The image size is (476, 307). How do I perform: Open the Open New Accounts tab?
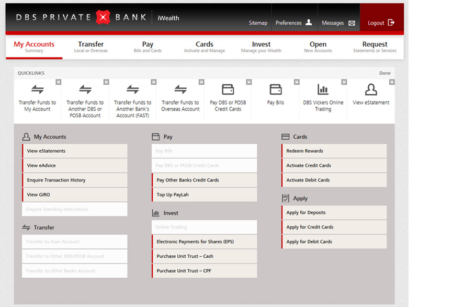(318, 47)
